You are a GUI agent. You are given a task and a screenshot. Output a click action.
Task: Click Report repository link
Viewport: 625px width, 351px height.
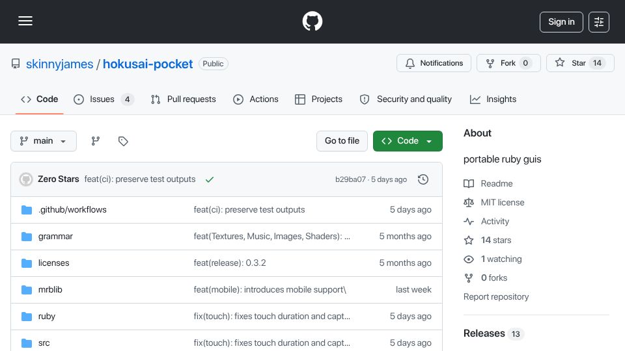click(496, 297)
